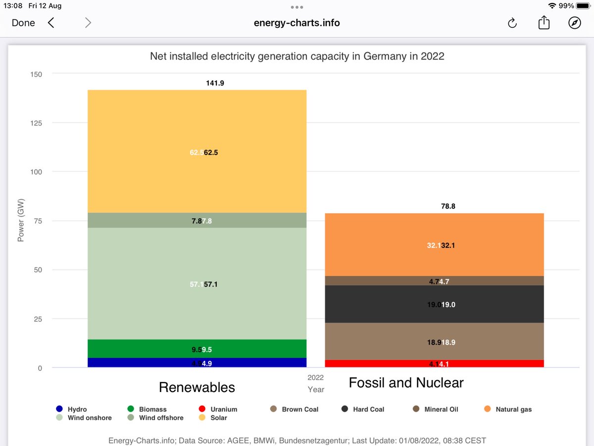Select the Uranium 4.1 bar segment

434,364
